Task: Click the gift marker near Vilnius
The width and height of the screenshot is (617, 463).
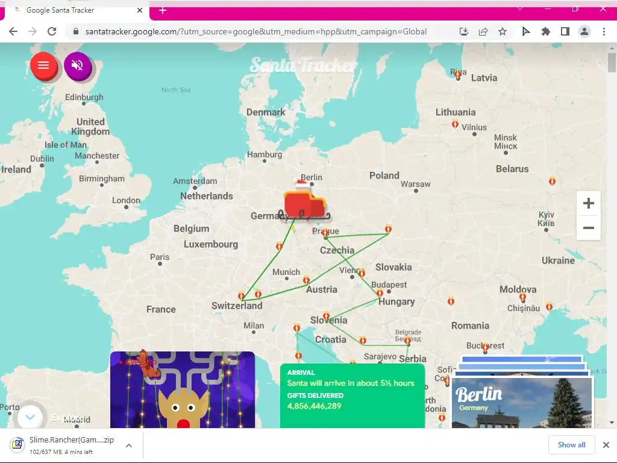Action: [x=455, y=125]
